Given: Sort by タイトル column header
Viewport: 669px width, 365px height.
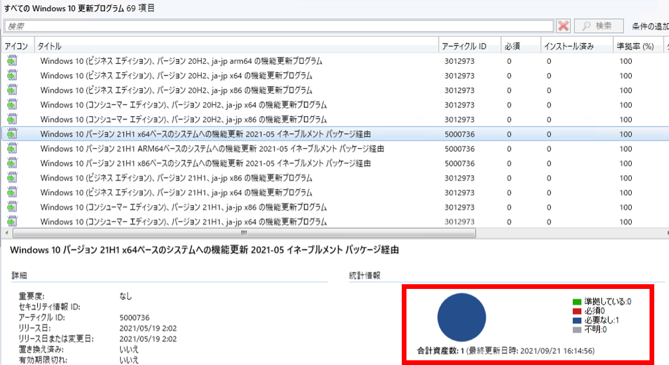Looking at the screenshot, I should [x=236, y=46].
